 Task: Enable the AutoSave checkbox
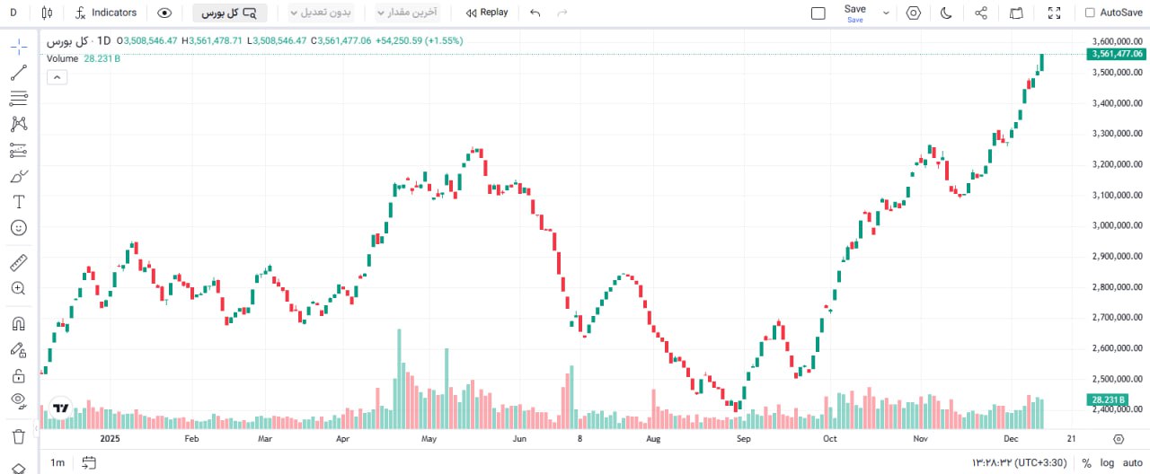(1090, 13)
